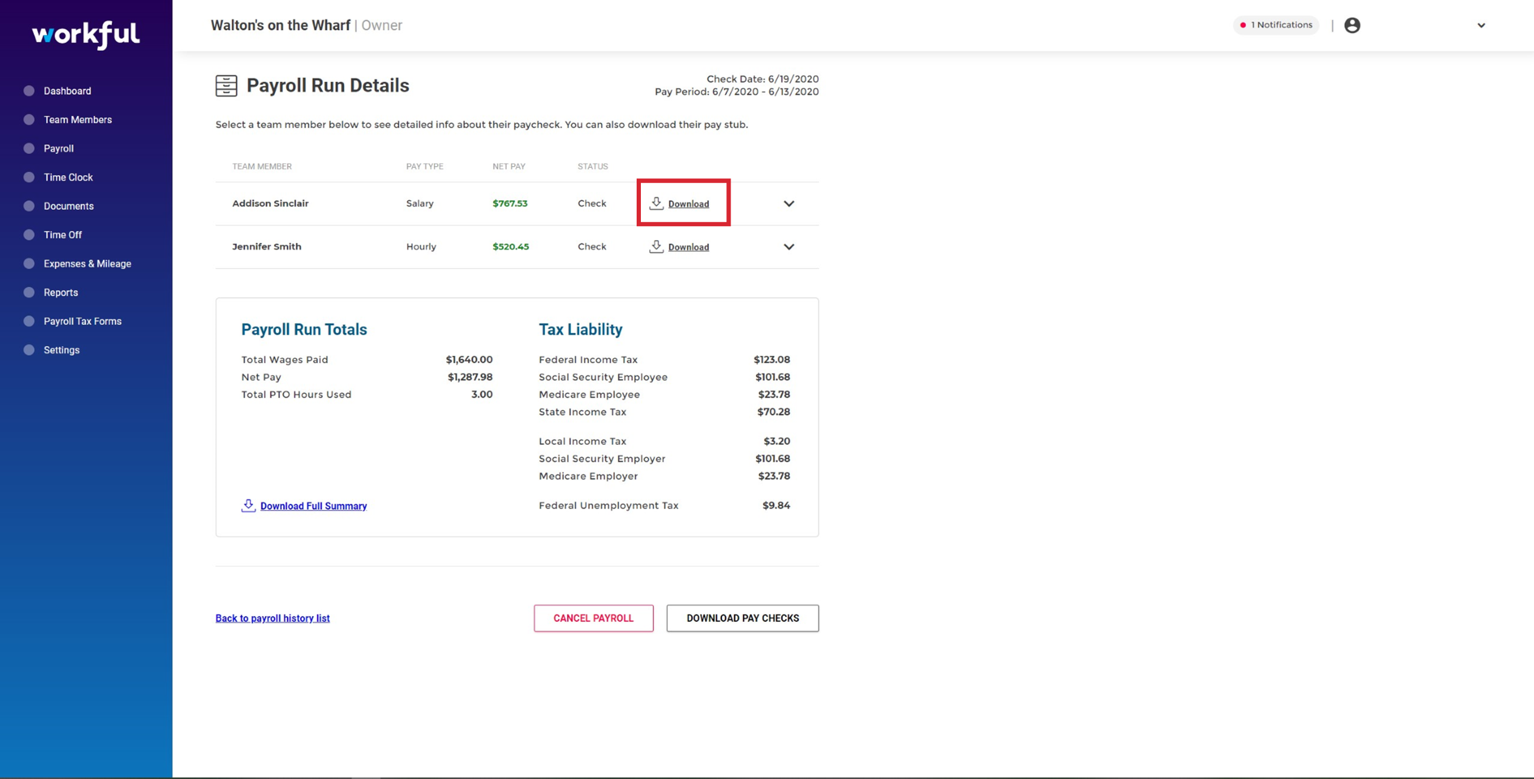Viewport: 1534px width, 779px height.
Task: Open the Dashboard sidebar item
Action: point(67,91)
